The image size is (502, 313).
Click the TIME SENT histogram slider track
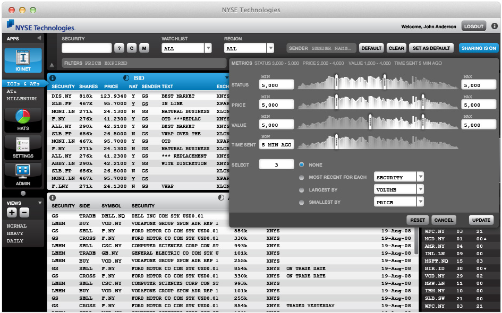(x=378, y=142)
